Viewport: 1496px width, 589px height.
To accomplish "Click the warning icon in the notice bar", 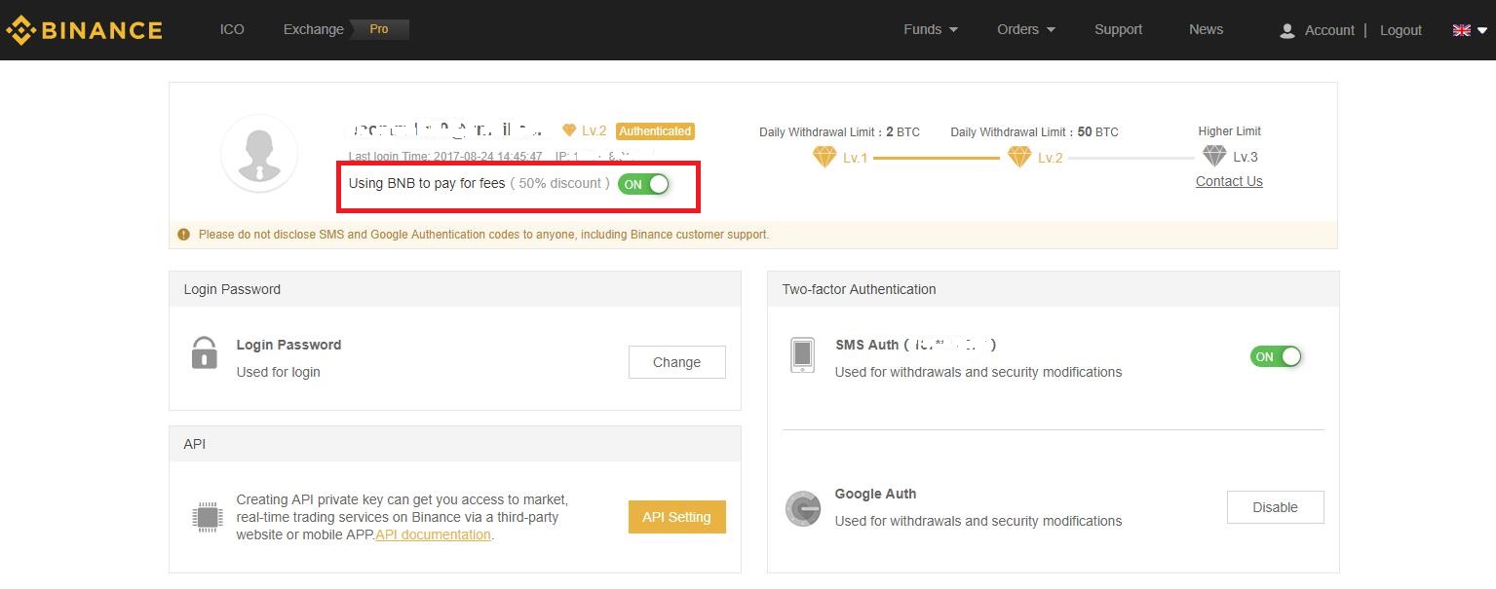I will (183, 234).
